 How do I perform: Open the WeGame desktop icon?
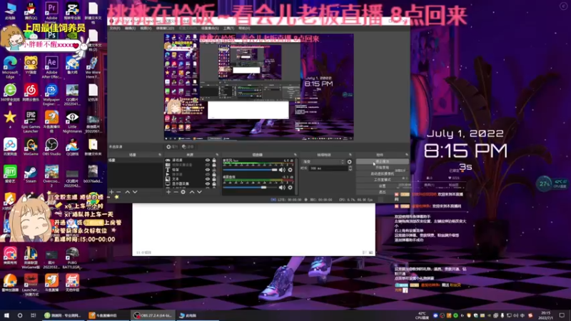(x=31, y=147)
